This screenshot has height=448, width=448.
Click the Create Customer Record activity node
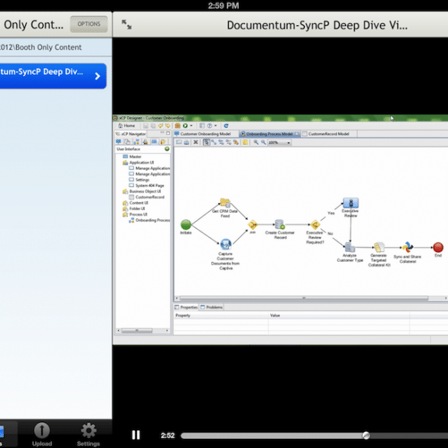280,224
